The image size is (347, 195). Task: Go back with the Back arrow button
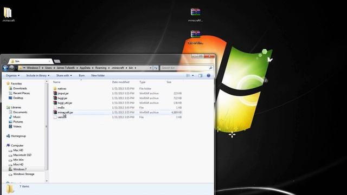pos(5,68)
